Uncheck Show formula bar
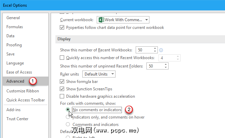Image resolution: width=225 pixels, height=138 pixels. click(x=62, y=81)
